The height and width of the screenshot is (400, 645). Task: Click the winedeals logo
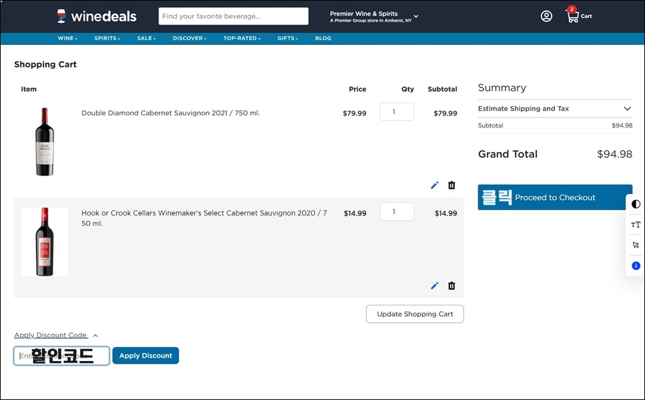point(97,16)
